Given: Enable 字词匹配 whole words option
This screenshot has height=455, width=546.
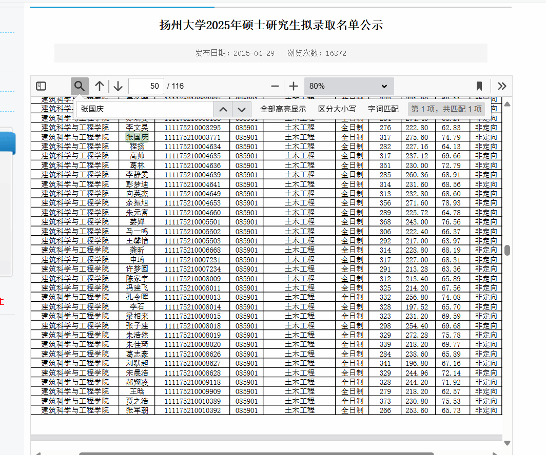Looking at the screenshot, I should tap(383, 109).
